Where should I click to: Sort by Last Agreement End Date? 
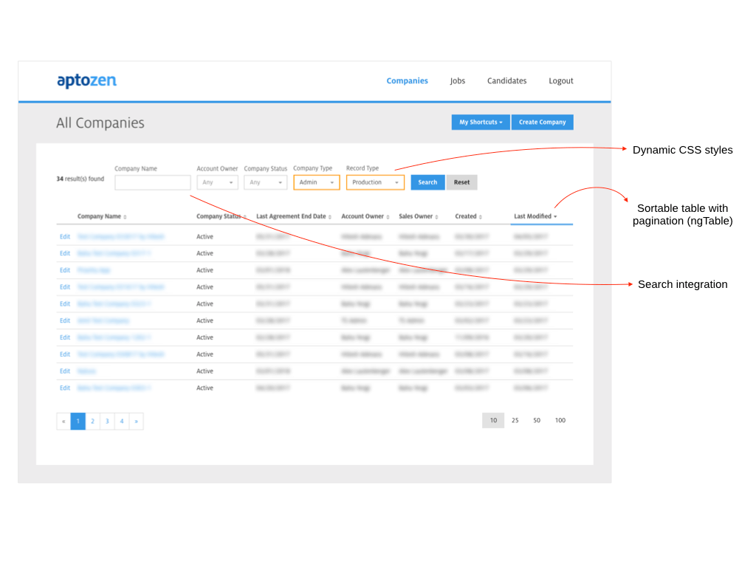(x=293, y=216)
